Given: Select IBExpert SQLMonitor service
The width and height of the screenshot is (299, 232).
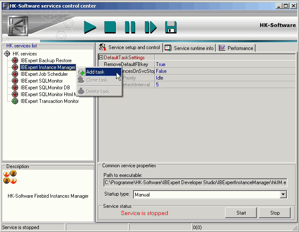Looking at the screenshot, I should coord(41,80).
